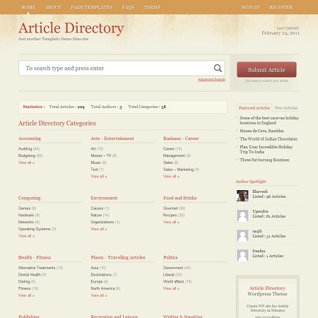
Task: Open the Environment category heading
Action: pyautogui.click(x=104, y=198)
